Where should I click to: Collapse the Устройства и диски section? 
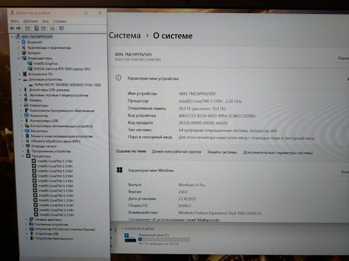122,229
